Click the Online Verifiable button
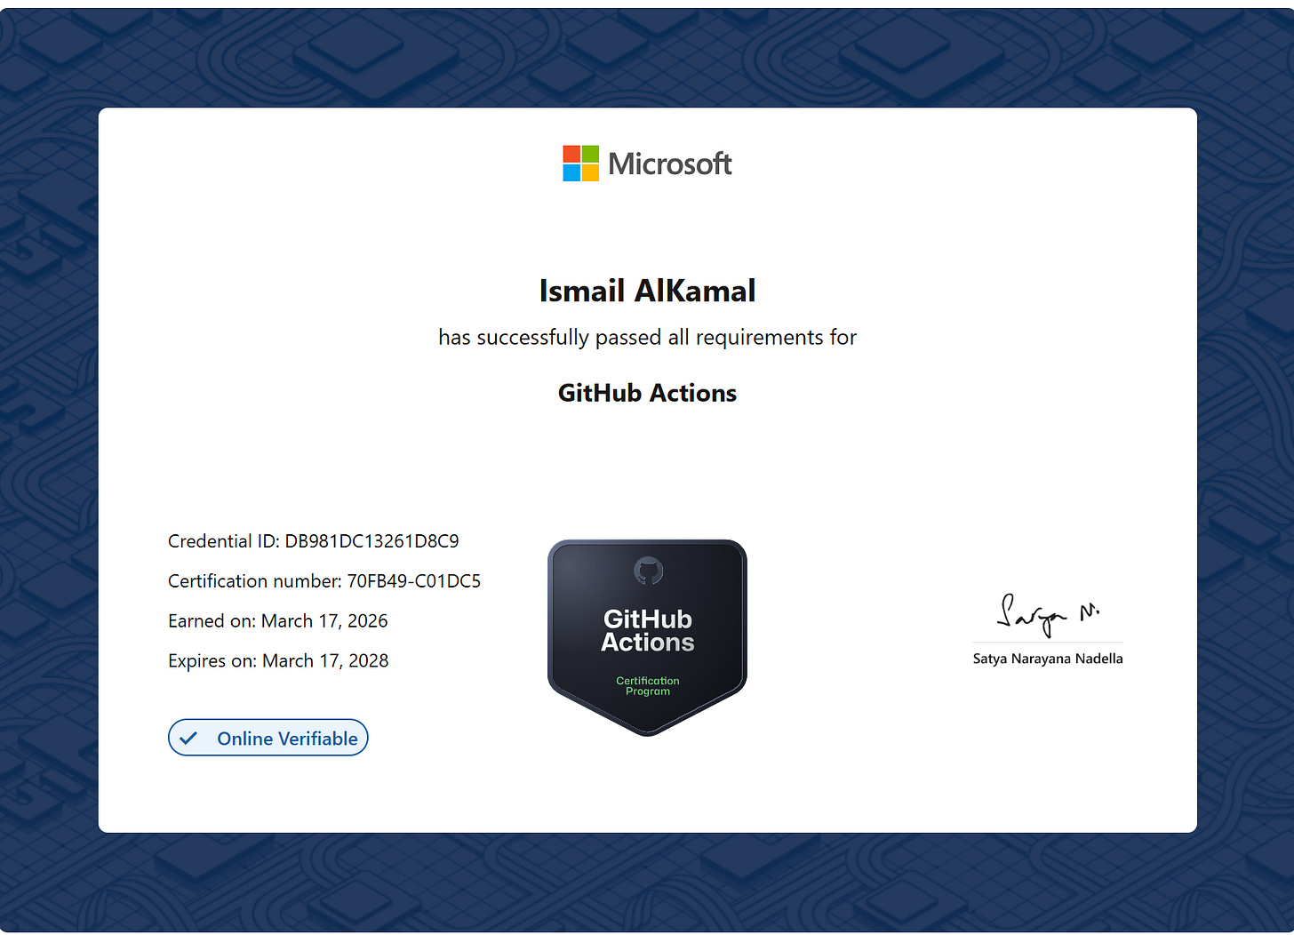1294x935 pixels. pos(268,738)
